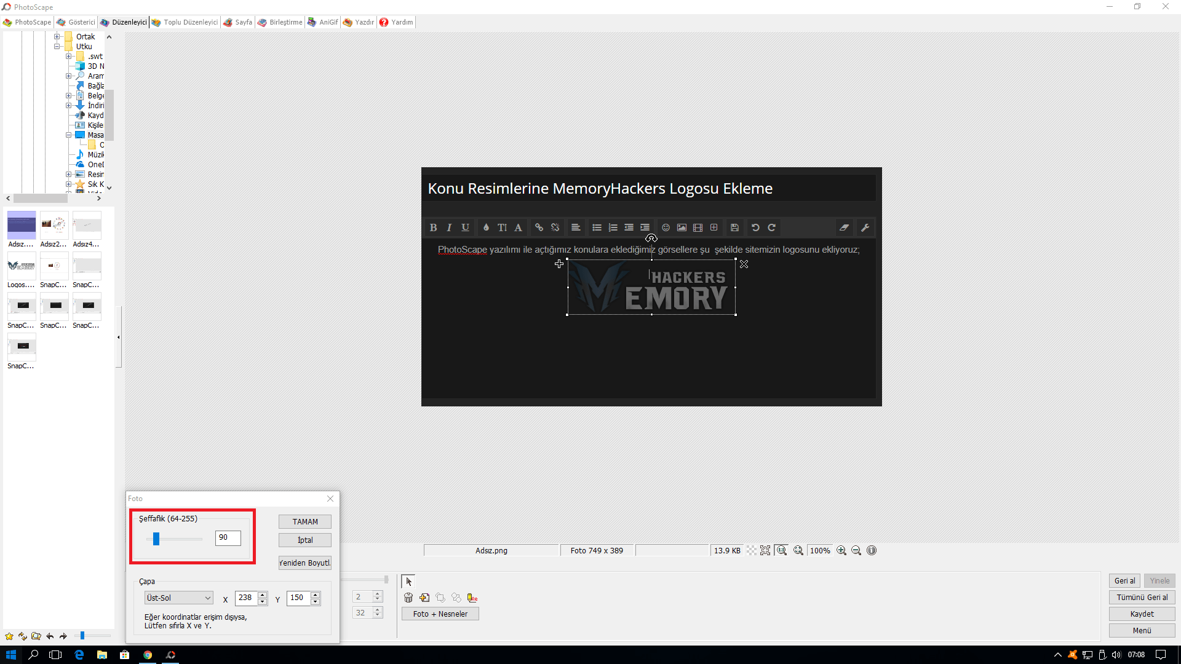This screenshot has width=1181, height=664.
Task: Open Task View on the taskbar
Action: [x=55, y=655]
